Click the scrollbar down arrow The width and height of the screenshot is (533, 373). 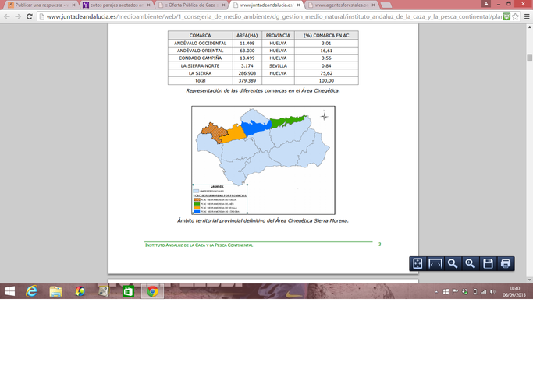[x=529, y=280]
